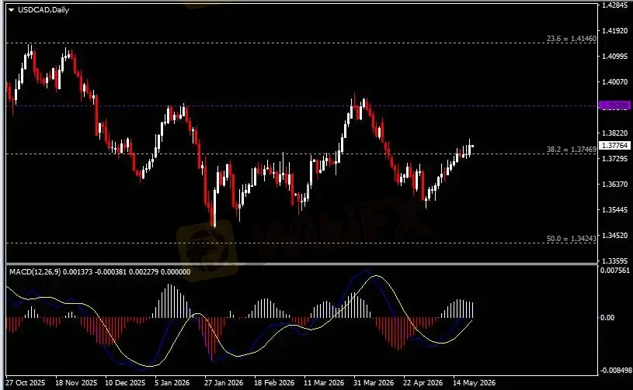Click the 1.42845 price scale label
The width and height of the screenshot is (633, 390).
(x=615, y=5)
